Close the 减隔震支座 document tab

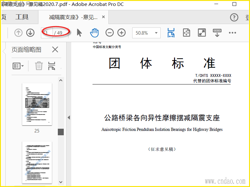(103, 17)
